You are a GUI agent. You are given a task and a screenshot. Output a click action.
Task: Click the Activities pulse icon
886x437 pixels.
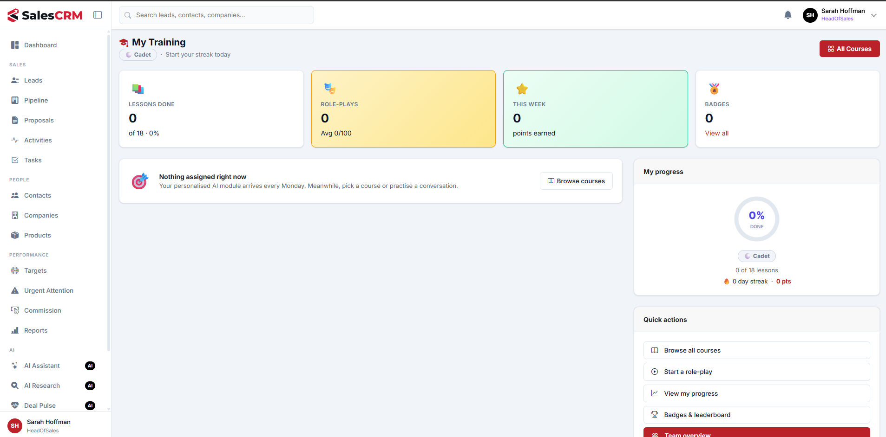pyautogui.click(x=15, y=140)
